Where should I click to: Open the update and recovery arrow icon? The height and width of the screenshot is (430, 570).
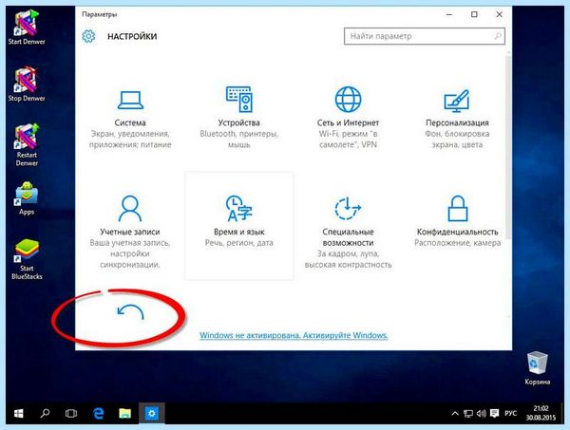130,312
